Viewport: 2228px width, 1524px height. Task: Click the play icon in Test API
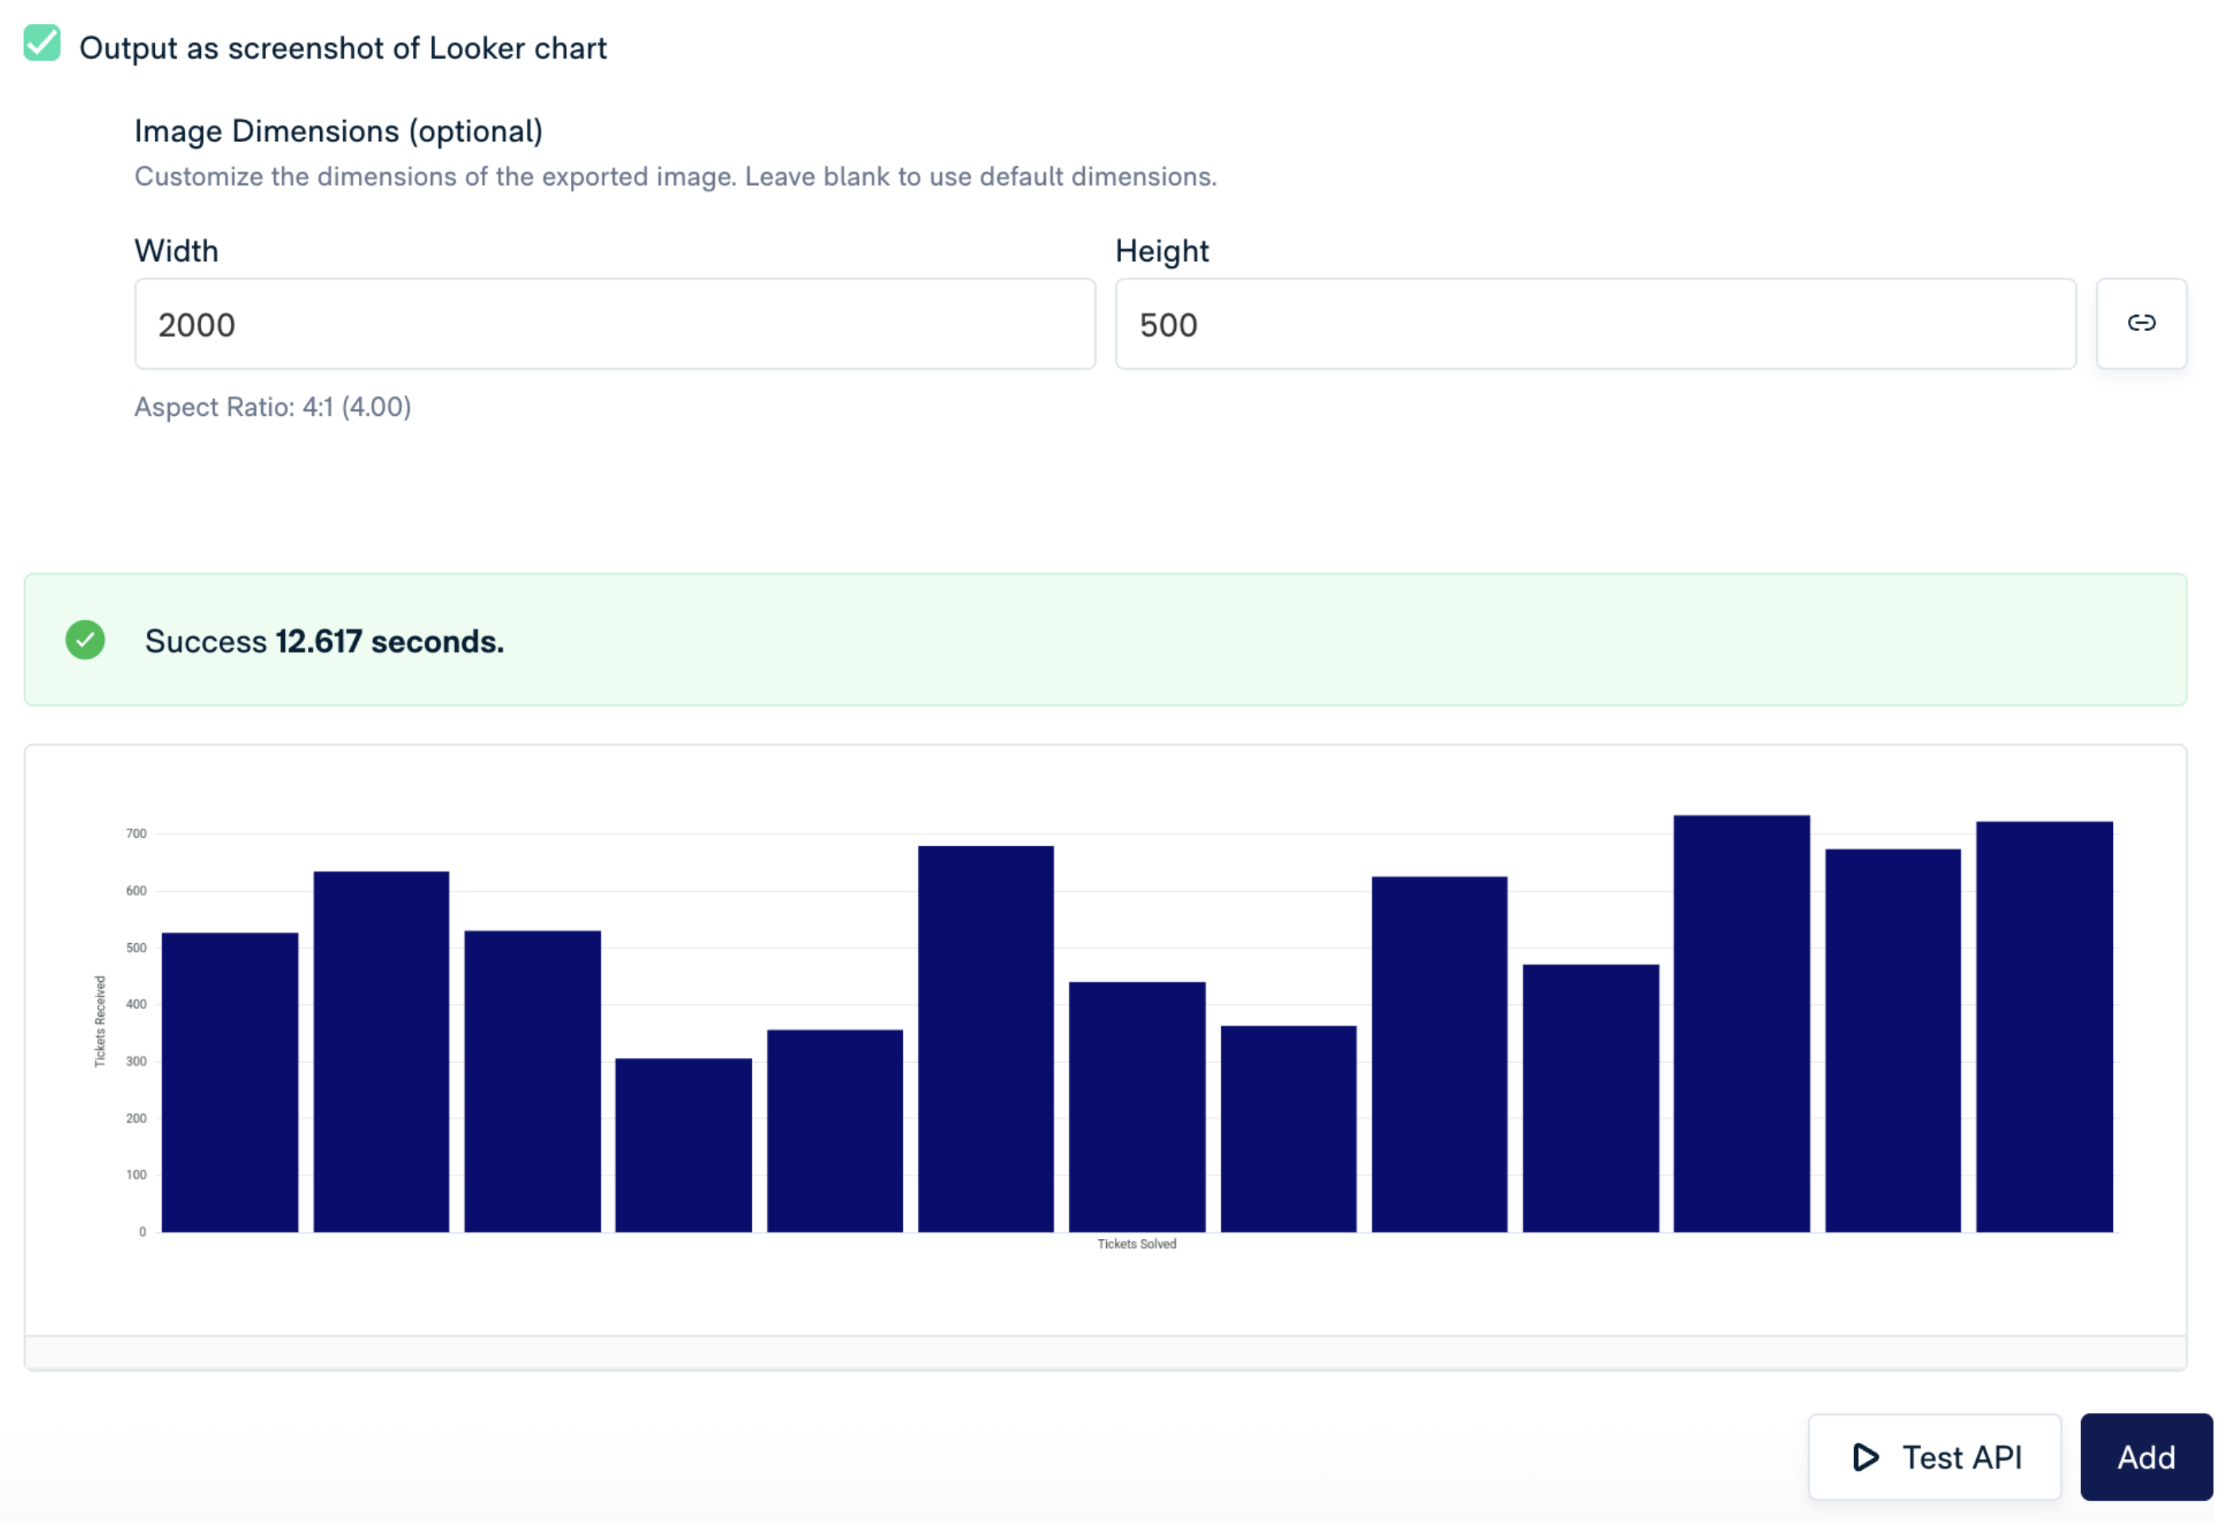click(1866, 1458)
